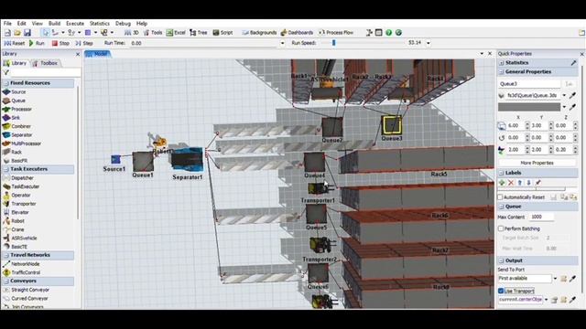
Task: Open the Tools toolbar menu
Action: pos(153,33)
